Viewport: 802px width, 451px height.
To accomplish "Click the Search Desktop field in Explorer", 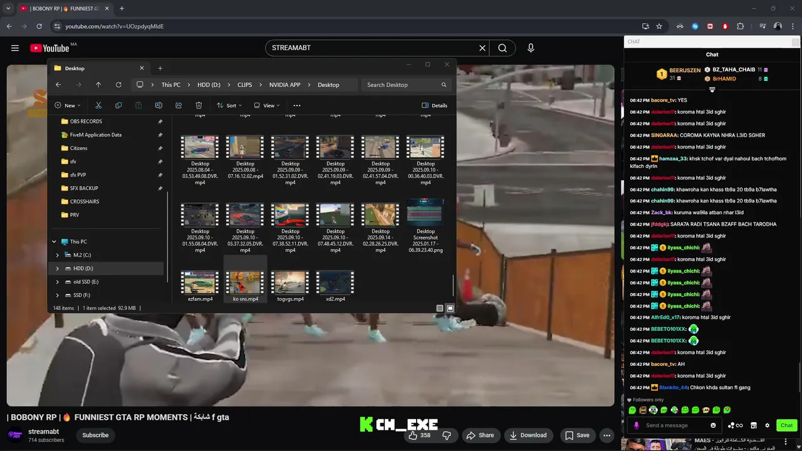I will (x=407, y=85).
